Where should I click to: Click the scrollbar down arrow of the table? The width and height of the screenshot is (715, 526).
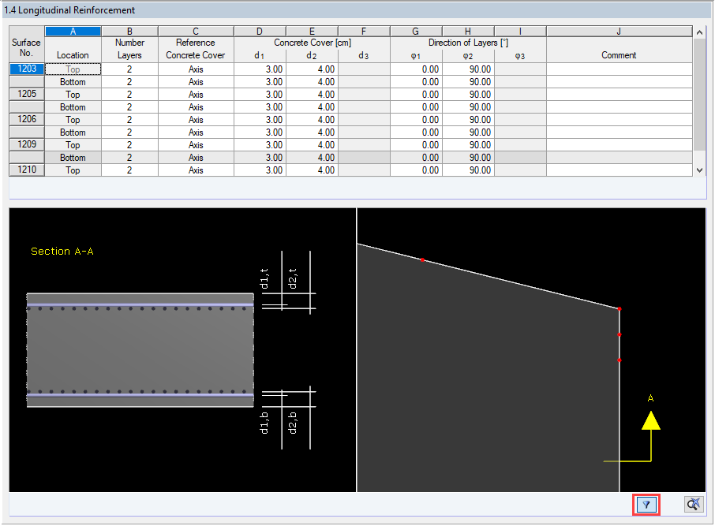(698, 170)
